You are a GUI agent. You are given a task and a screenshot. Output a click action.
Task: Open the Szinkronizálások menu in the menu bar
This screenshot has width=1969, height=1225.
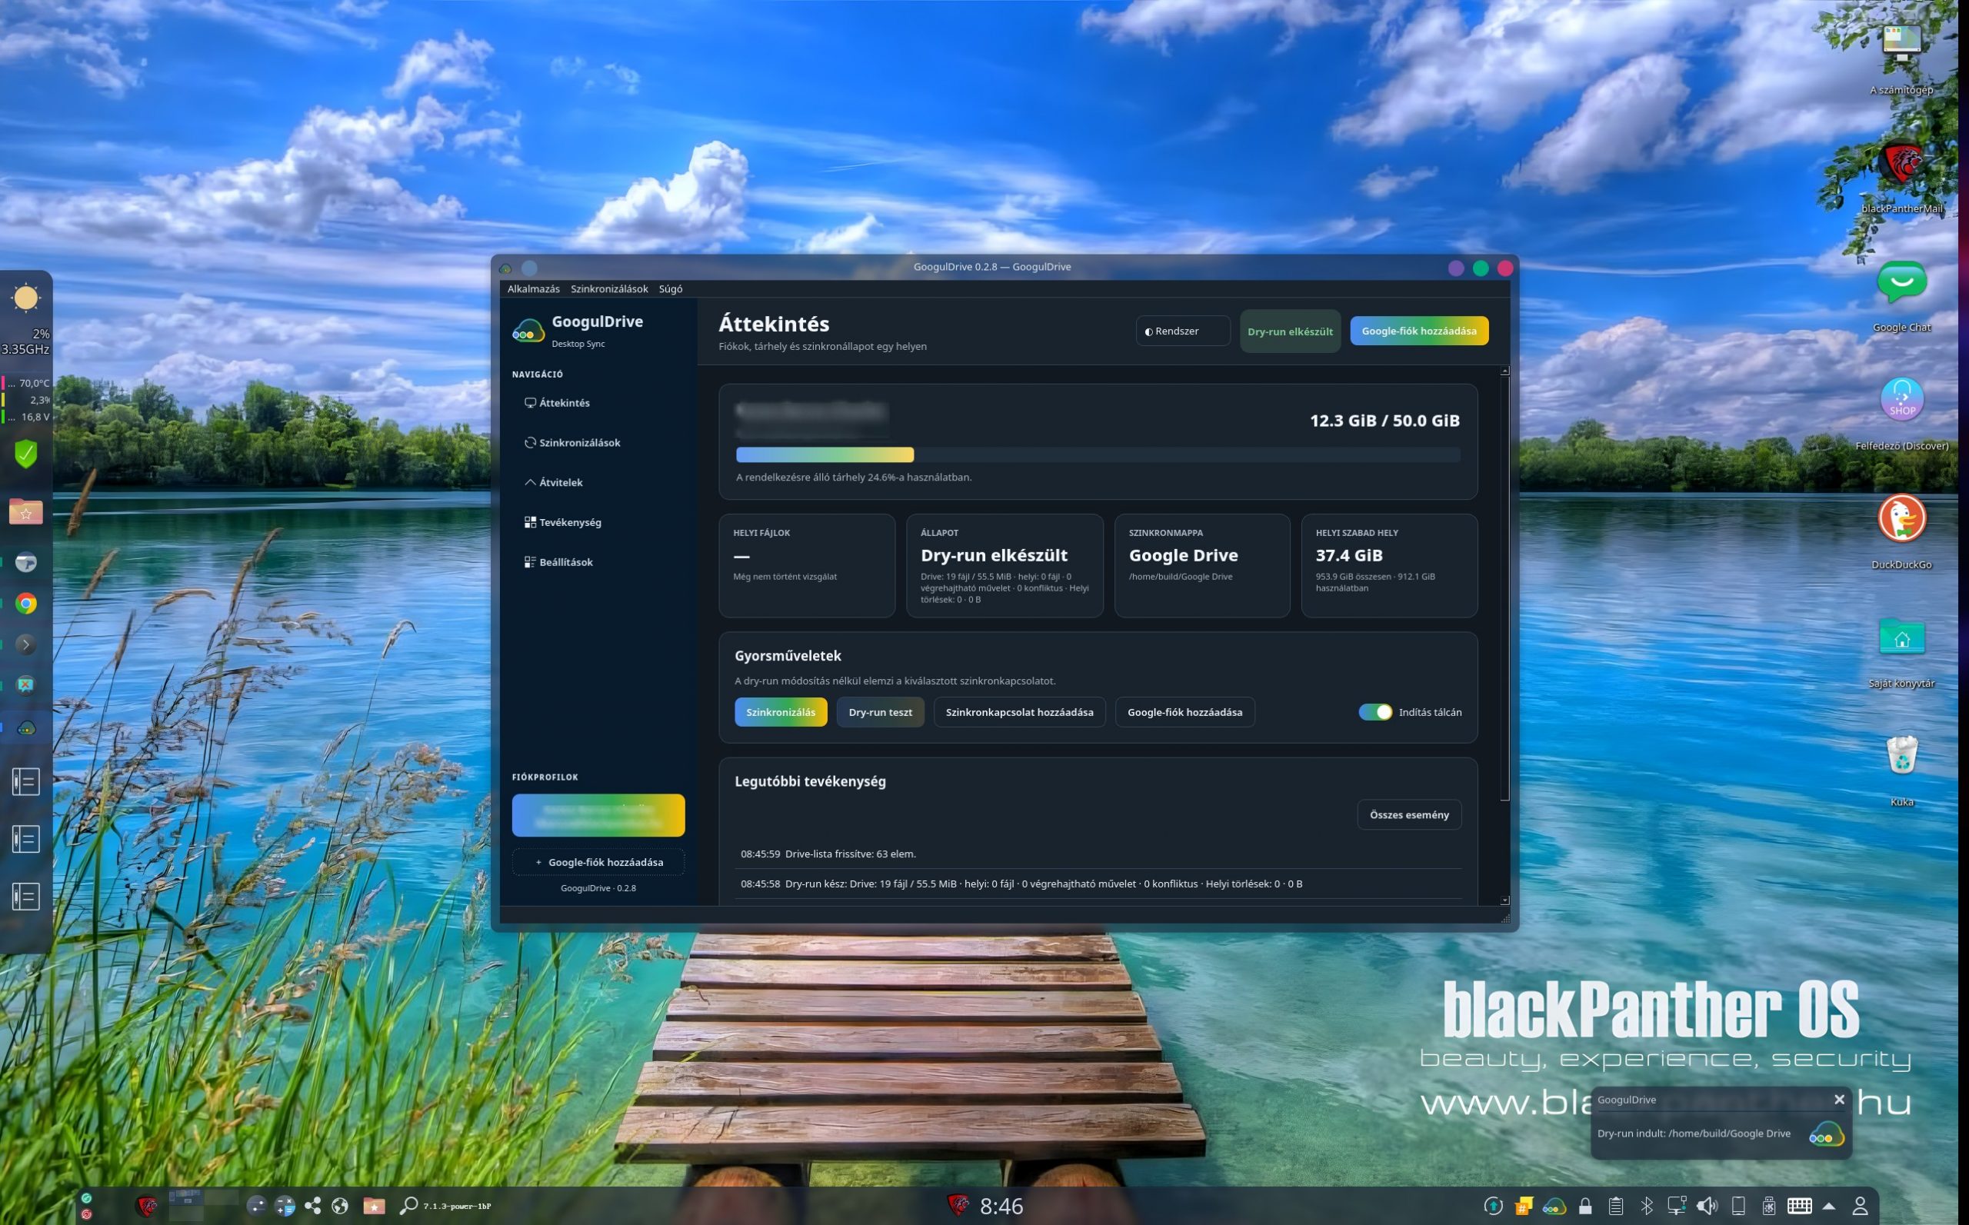(609, 288)
